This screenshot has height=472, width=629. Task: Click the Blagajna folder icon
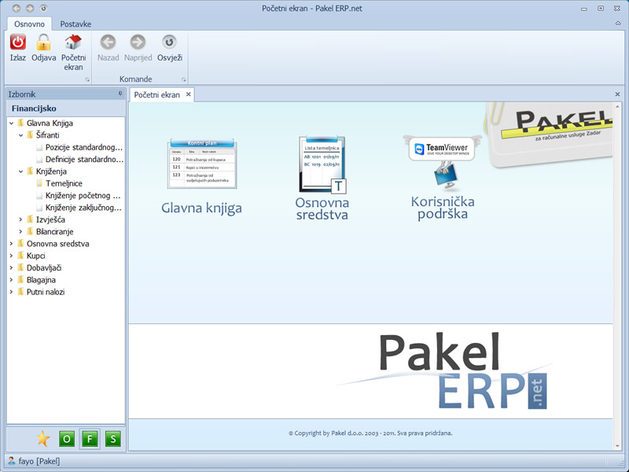click(21, 279)
